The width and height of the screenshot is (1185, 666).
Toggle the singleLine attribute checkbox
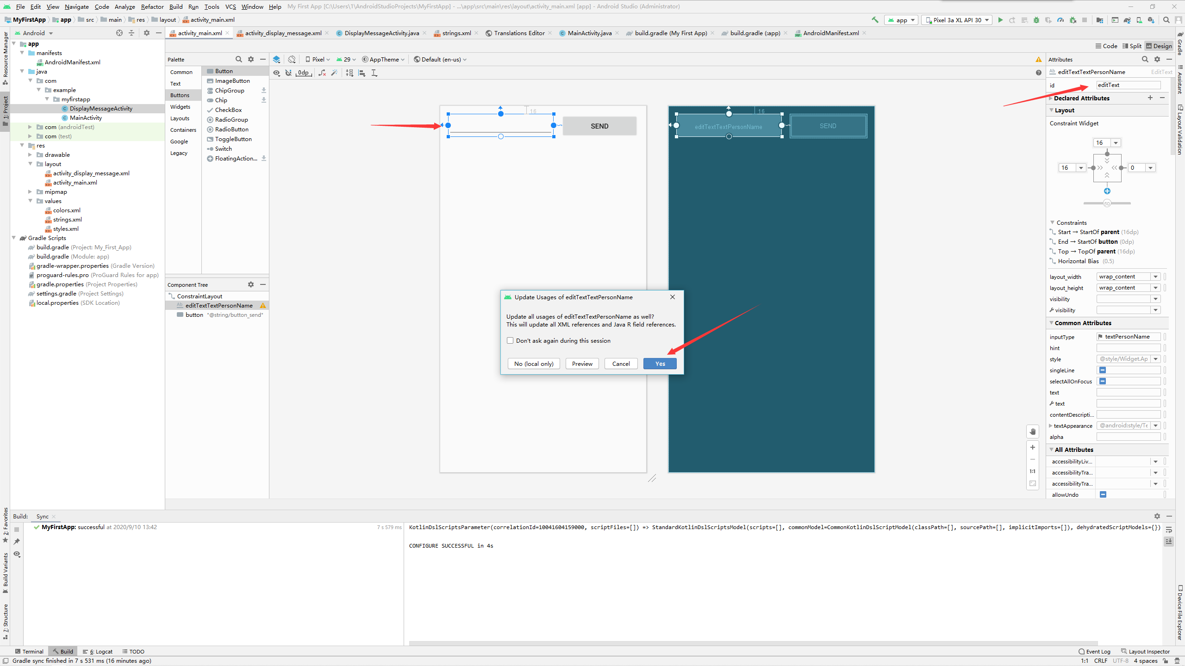pyautogui.click(x=1103, y=370)
